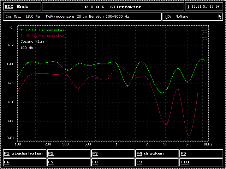Click the empty F3 function key
This screenshot has height=169, width=226.
(113, 154)
